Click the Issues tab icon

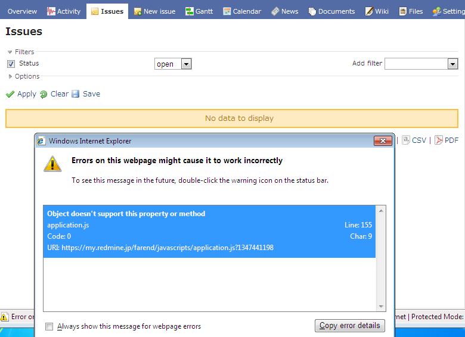[95, 11]
